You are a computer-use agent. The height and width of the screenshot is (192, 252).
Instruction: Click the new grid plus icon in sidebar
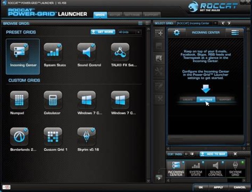[159, 33]
